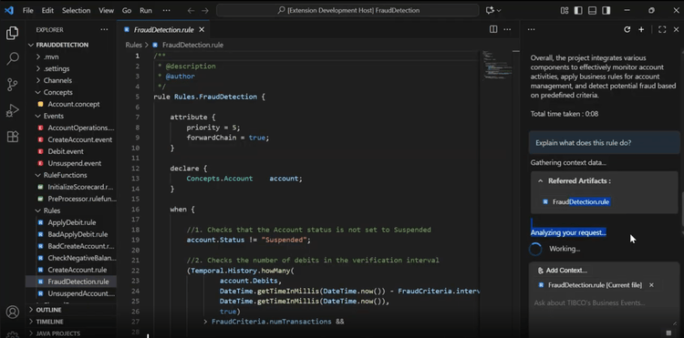This screenshot has width=684, height=338.
Task: Expand the Channels folder
Action: 38,80
